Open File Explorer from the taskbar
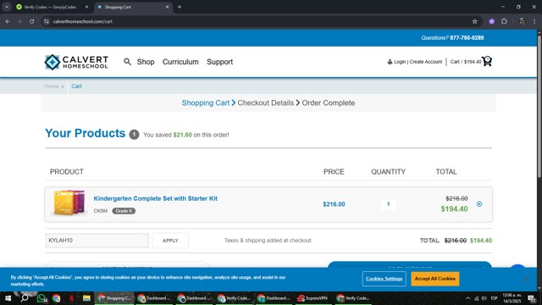The height and width of the screenshot is (305, 542). click(x=86, y=298)
